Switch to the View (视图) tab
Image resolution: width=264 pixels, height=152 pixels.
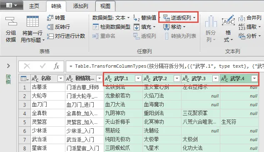click(105, 6)
